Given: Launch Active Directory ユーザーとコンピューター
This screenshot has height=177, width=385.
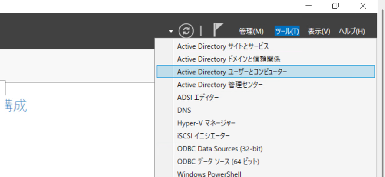Looking at the screenshot, I should [266, 72].
